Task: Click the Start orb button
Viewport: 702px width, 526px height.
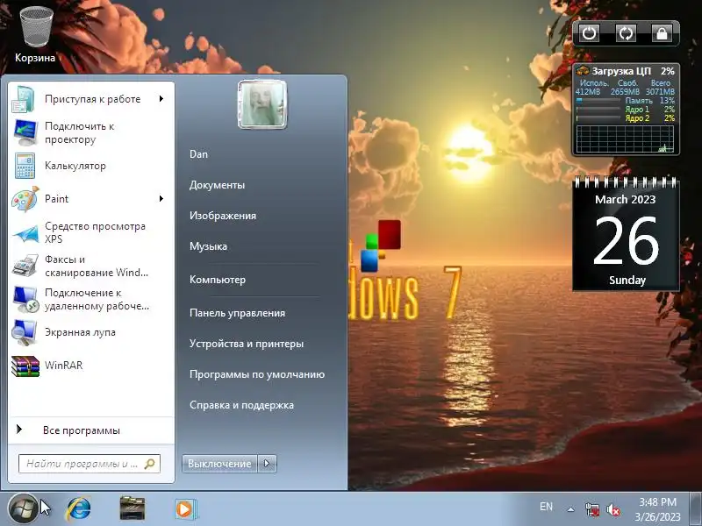Action: point(24,509)
